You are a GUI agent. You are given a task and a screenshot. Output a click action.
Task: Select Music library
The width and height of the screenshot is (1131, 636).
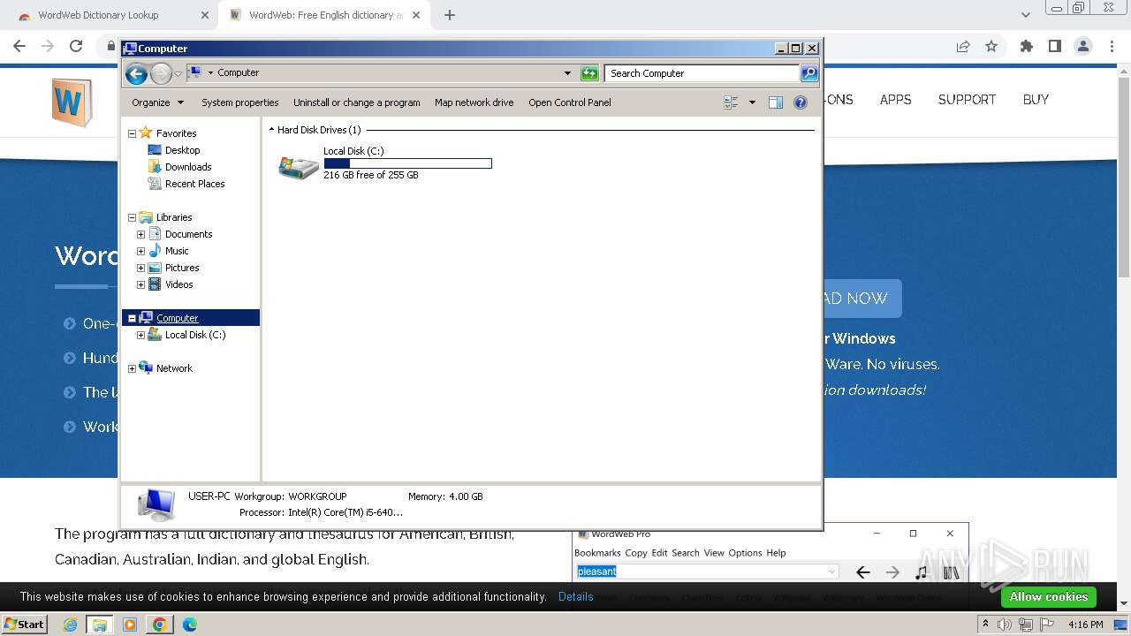click(176, 251)
